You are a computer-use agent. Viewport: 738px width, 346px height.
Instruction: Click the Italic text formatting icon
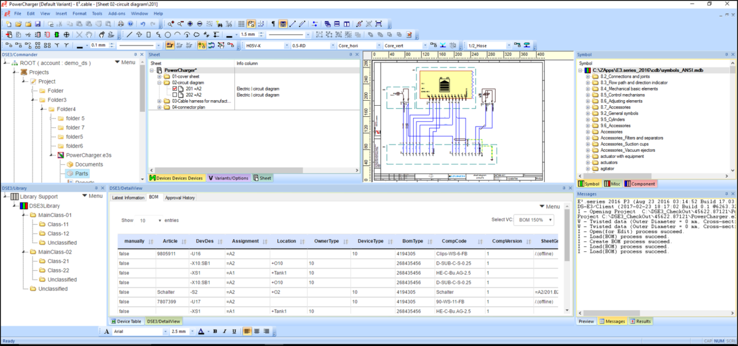[224, 331]
